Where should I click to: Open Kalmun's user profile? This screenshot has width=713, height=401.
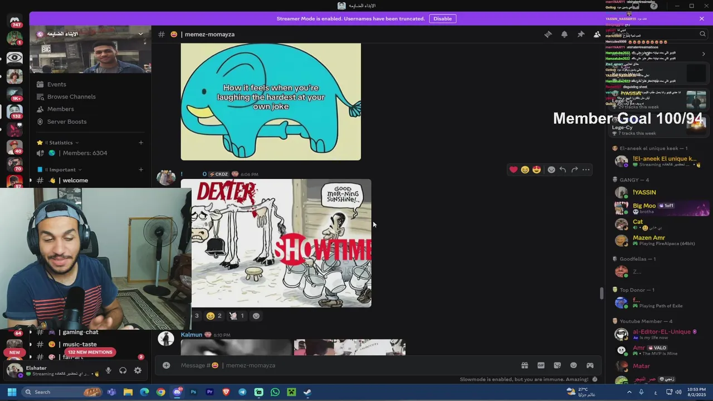tap(191, 335)
